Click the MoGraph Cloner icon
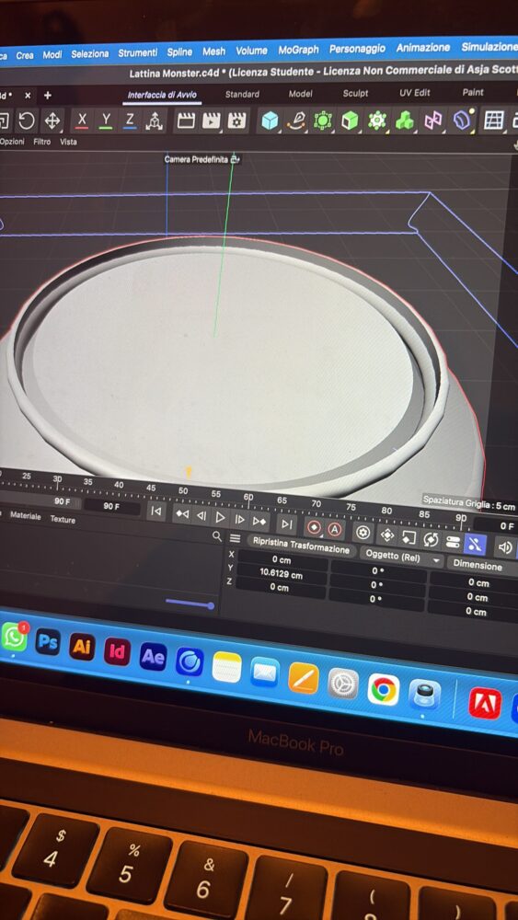Screen dimensions: 518x920 click(x=376, y=121)
